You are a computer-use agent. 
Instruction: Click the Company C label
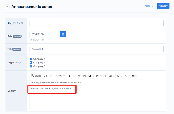click(x=39, y=66)
